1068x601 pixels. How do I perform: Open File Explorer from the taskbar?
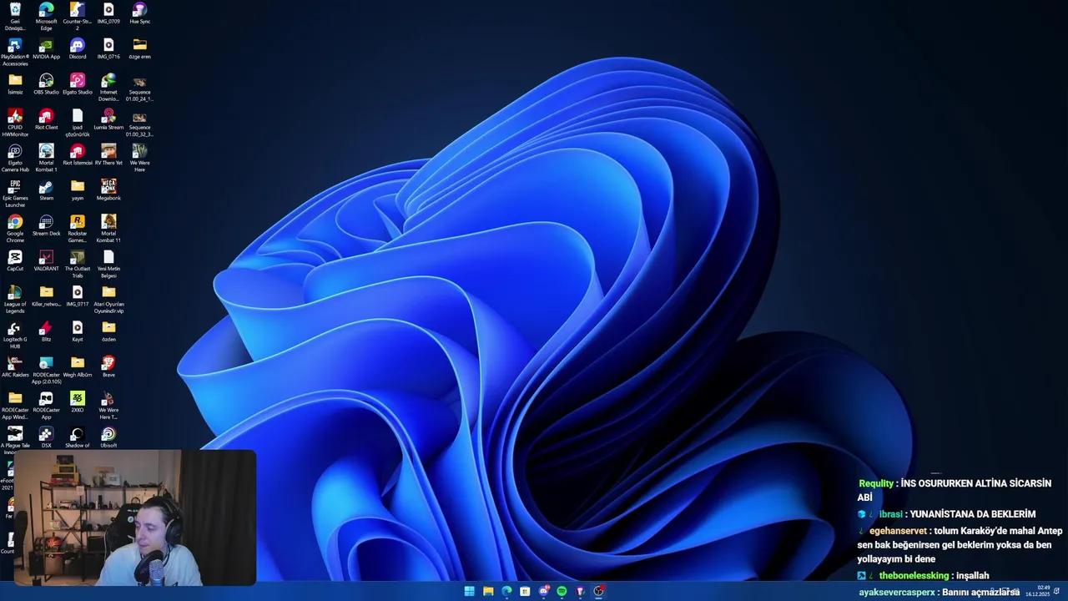[488, 591]
